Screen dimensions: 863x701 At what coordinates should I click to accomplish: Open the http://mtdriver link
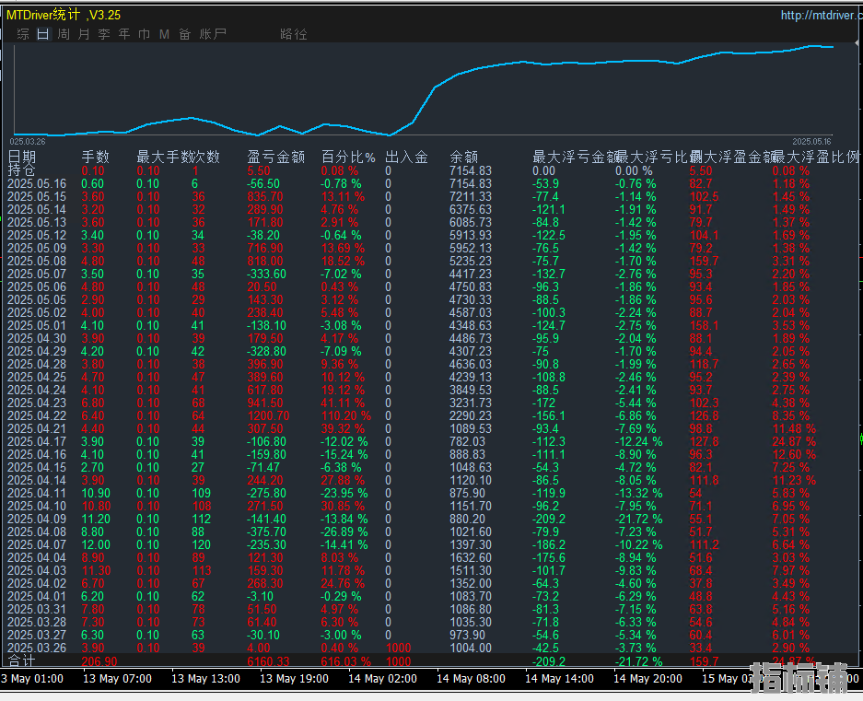(822, 16)
